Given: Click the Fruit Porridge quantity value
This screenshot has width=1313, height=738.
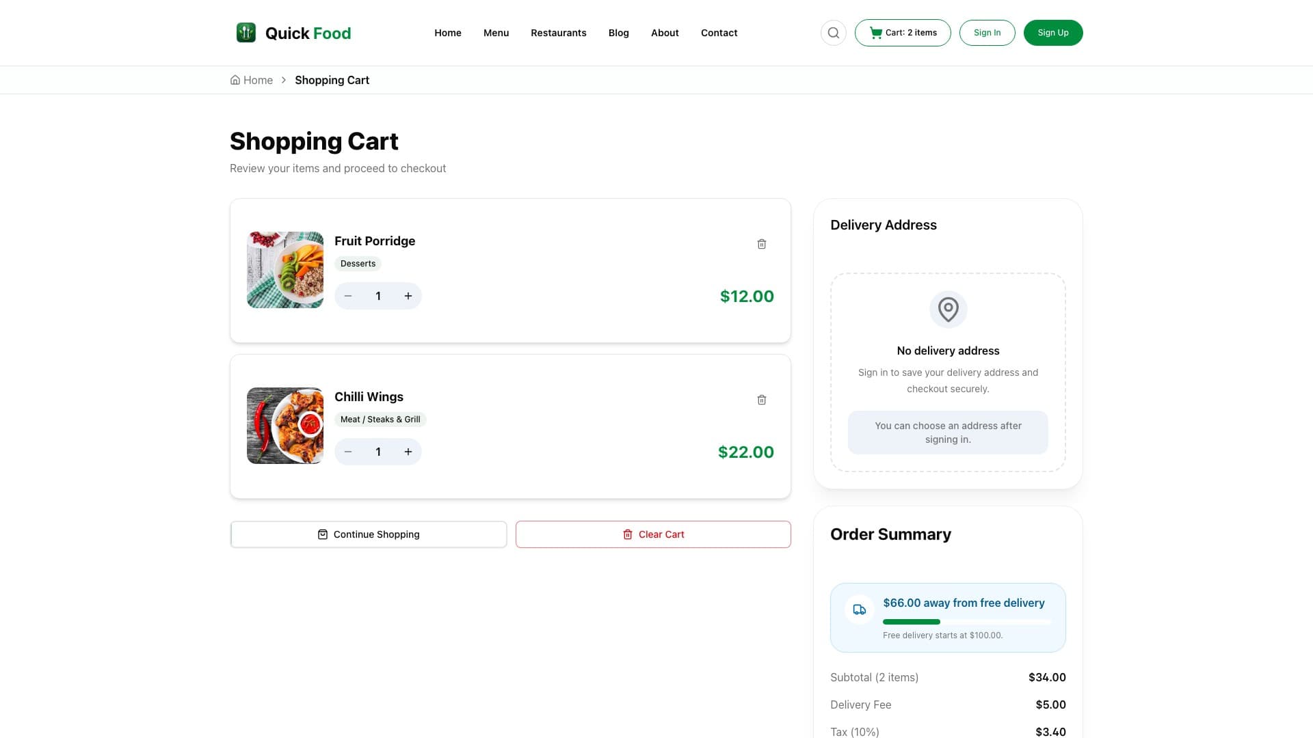Looking at the screenshot, I should [378, 296].
